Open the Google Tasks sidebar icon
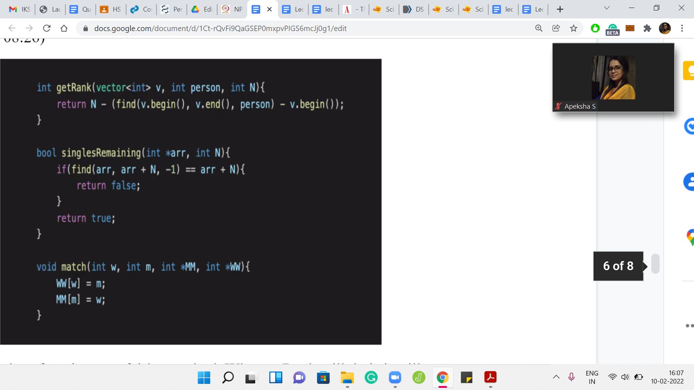This screenshot has width=694, height=390. tap(690, 126)
